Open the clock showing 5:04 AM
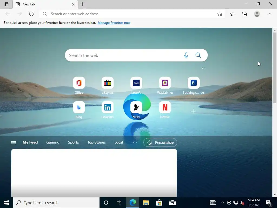Viewport: 277px width, 208px height. tap(254, 203)
